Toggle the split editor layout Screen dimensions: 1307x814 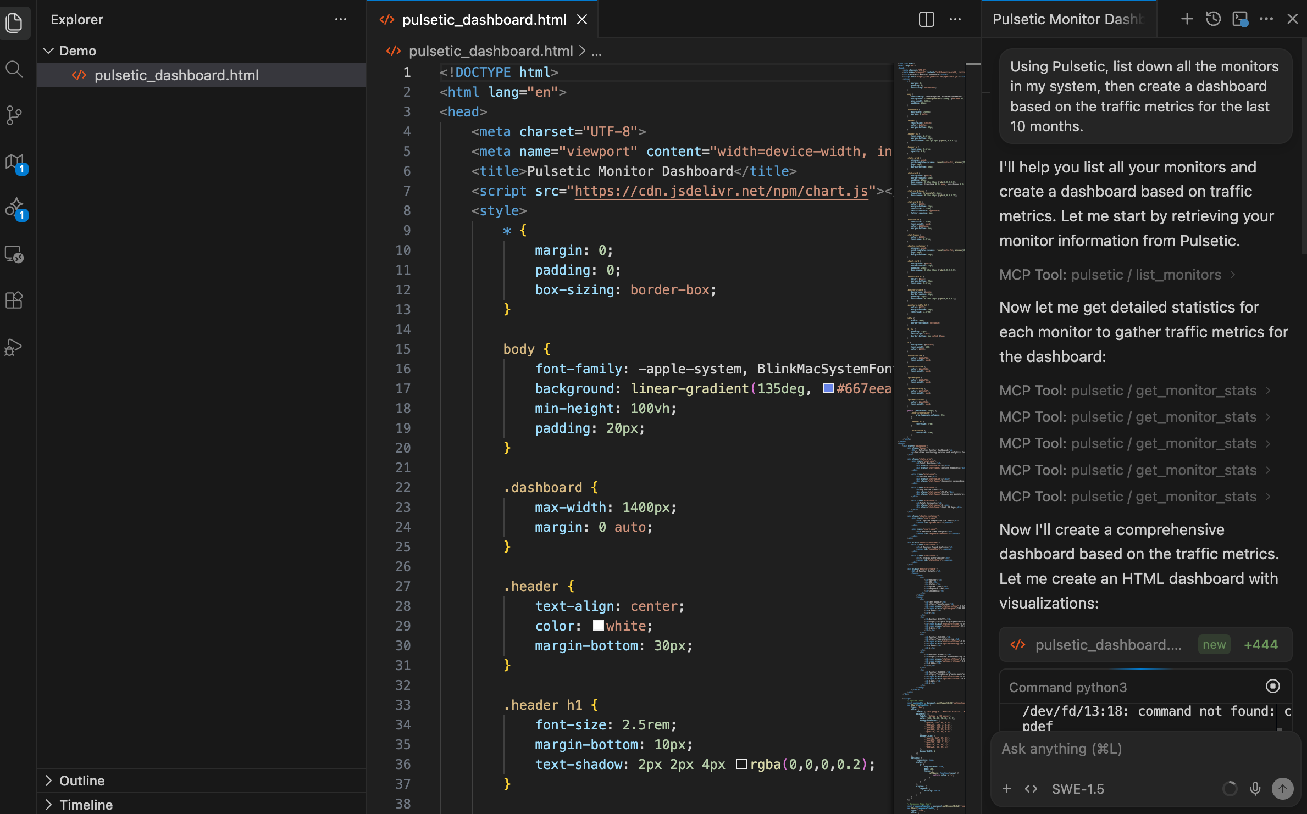coord(927,19)
